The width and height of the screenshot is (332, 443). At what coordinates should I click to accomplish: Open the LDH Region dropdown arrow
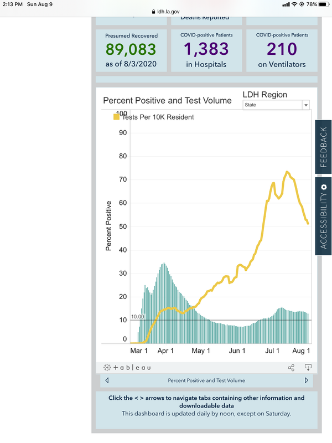pos(306,105)
